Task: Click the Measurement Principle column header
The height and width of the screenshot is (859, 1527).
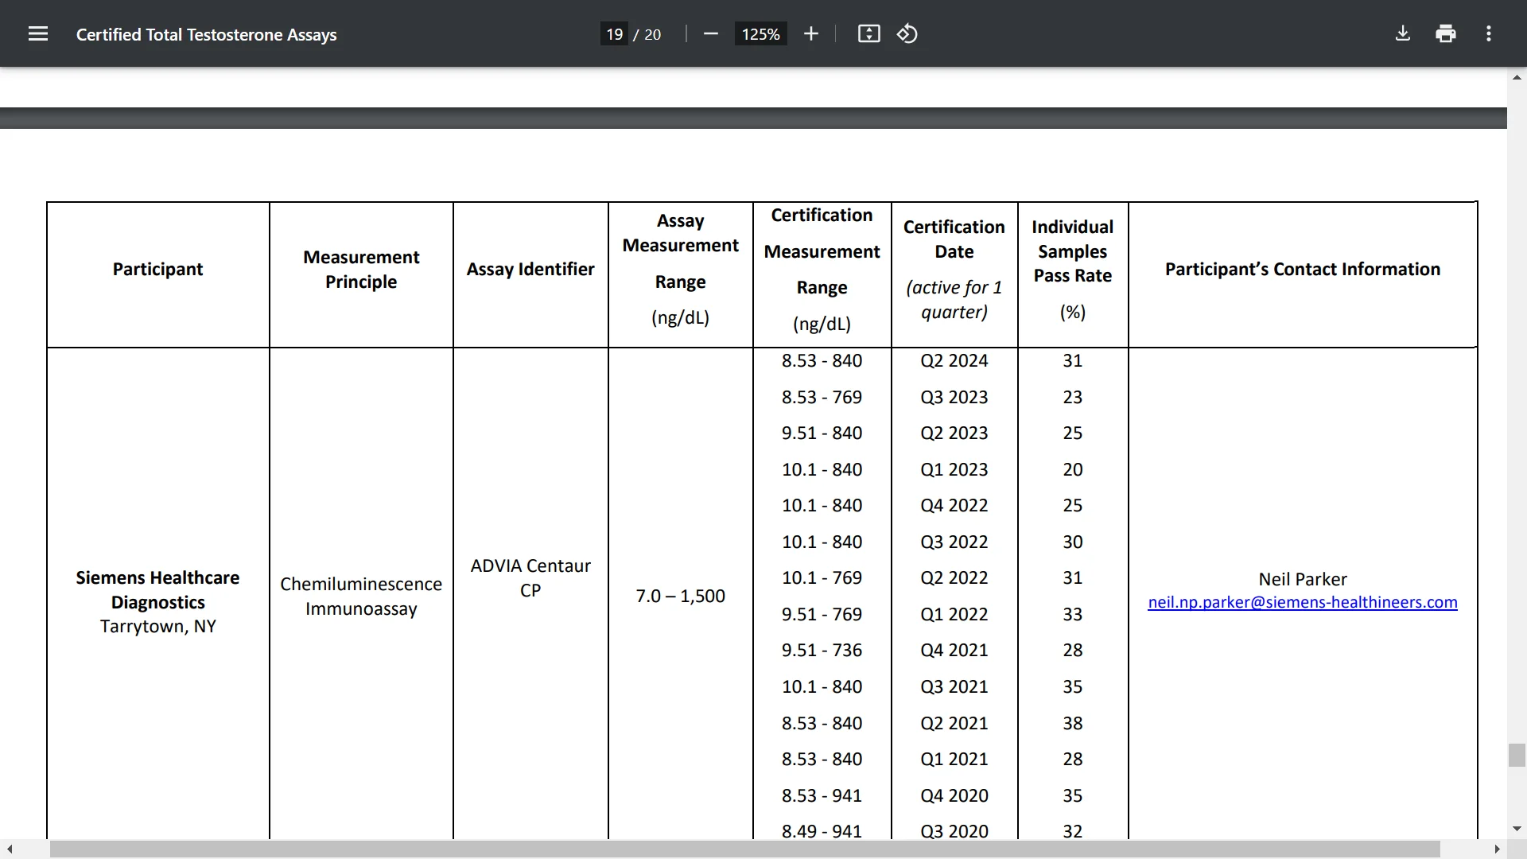Action: click(361, 269)
